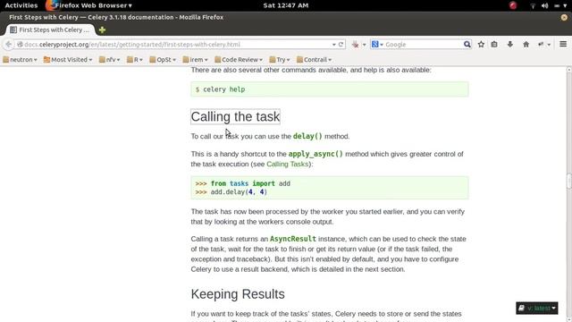This screenshot has width=572, height=322.
Task: Open the Contrail bookmarks folder
Action: point(314,60)
